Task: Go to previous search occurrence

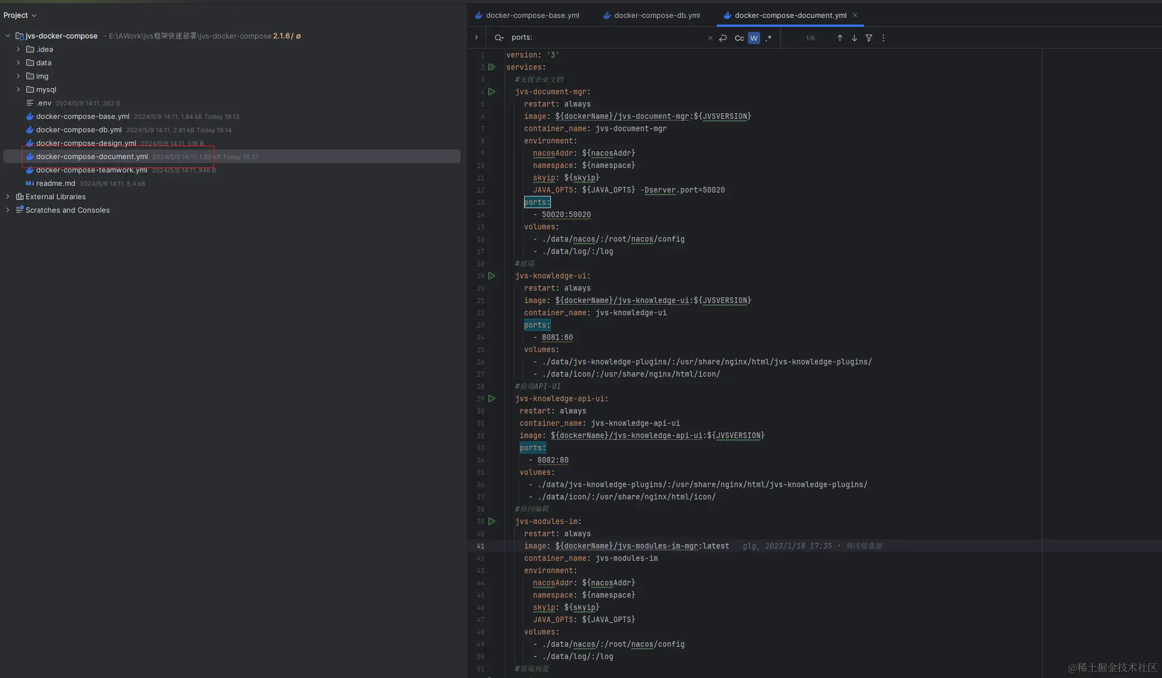Action: click(x=839, y=38)
